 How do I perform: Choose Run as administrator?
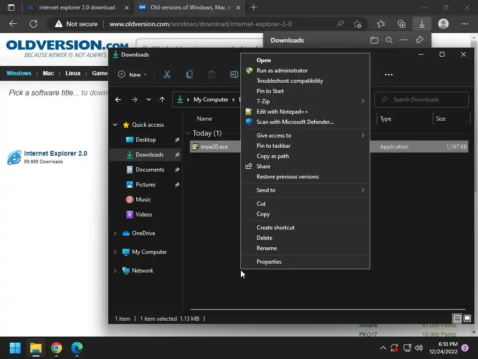[305, 71]
